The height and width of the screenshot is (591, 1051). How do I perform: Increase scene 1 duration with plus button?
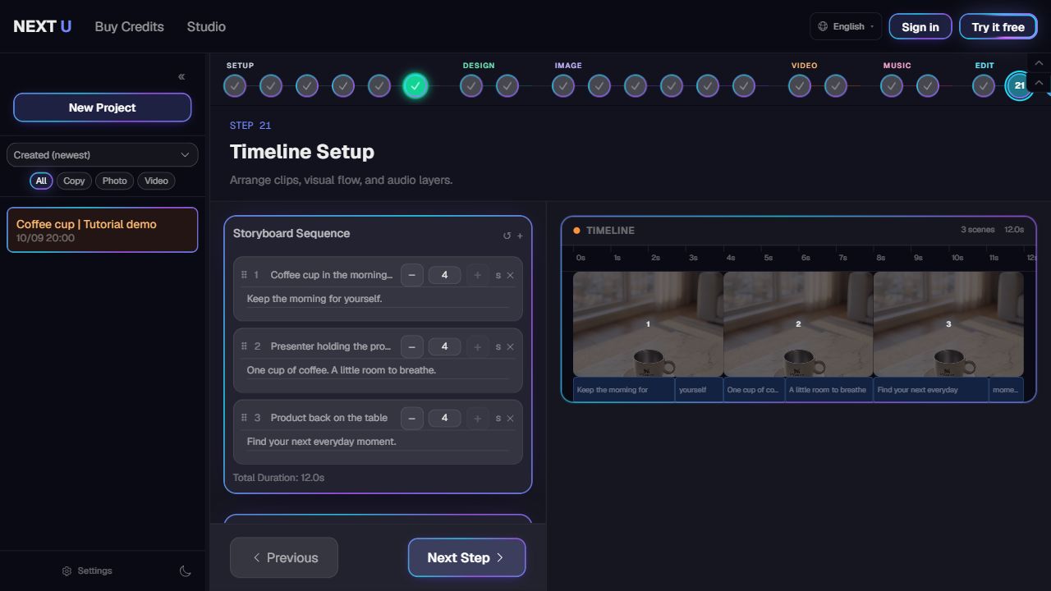tap(478, 275)
